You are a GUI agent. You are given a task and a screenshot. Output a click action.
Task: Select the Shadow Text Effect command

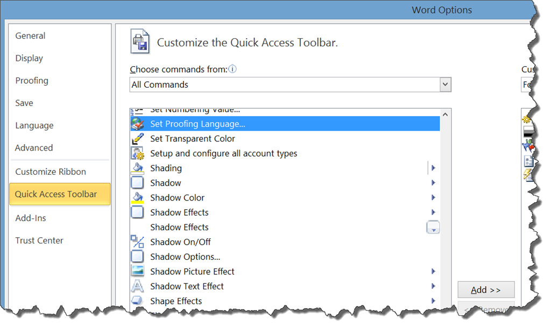point(285,286)
